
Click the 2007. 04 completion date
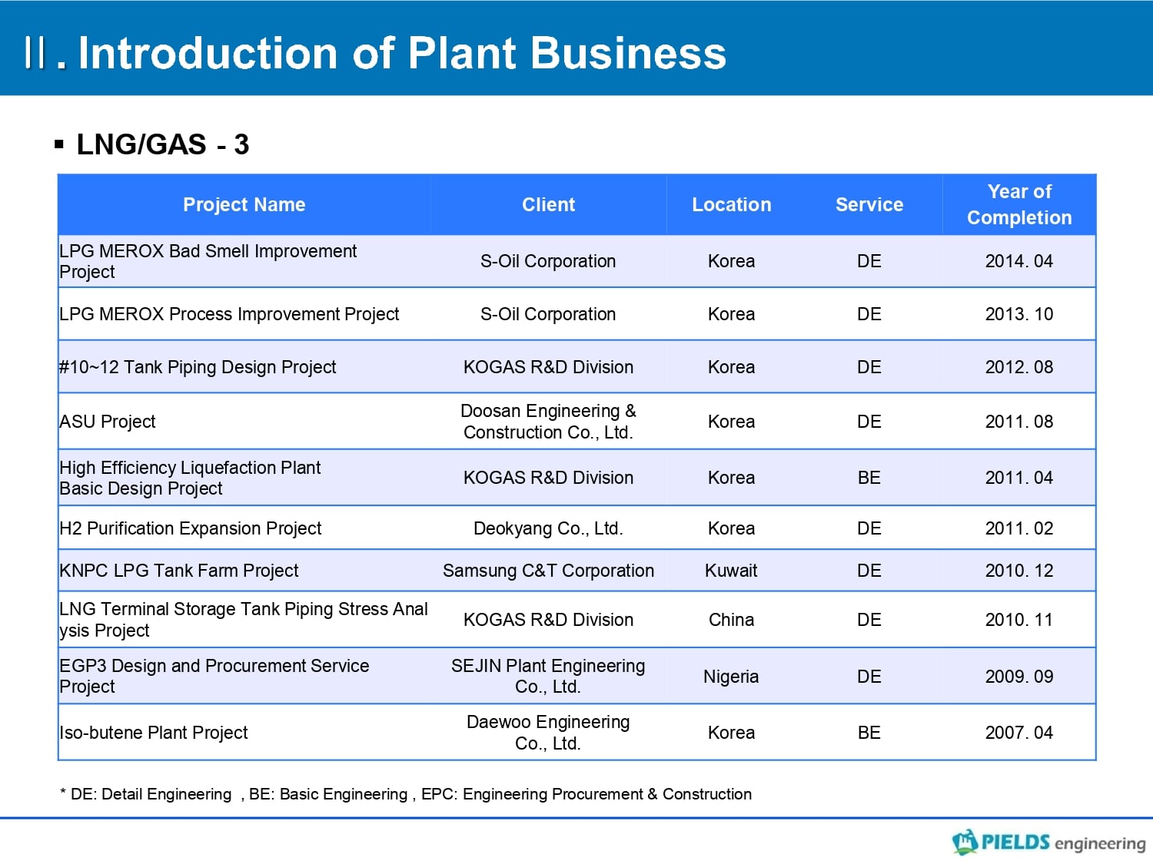pos(1019,733)
